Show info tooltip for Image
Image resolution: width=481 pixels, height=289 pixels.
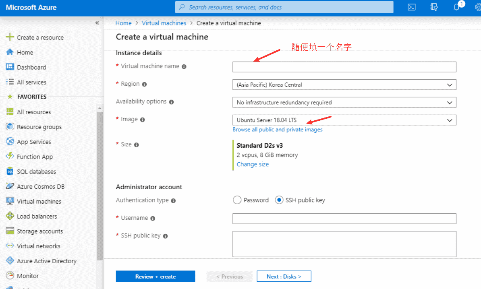pyautogui.click(x=142, y=120)
